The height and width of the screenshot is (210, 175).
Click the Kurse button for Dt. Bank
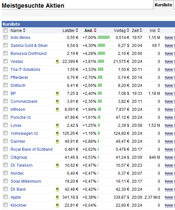click(x=169, y=189)
